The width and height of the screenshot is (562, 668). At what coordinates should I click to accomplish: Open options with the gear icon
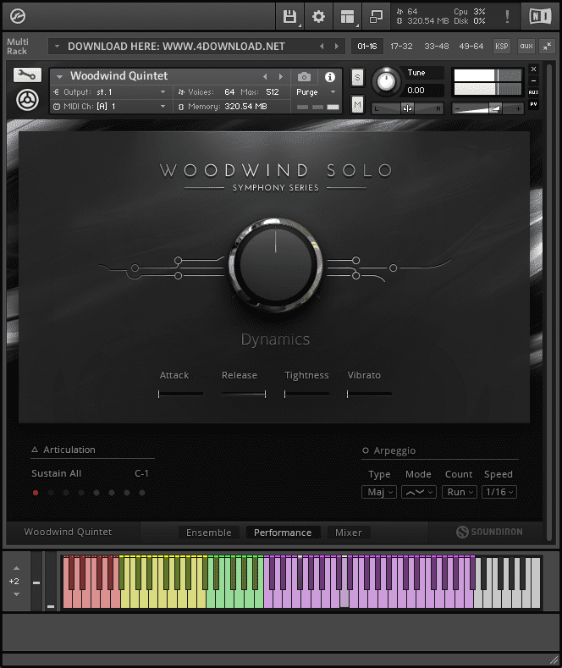pos(318,17)
